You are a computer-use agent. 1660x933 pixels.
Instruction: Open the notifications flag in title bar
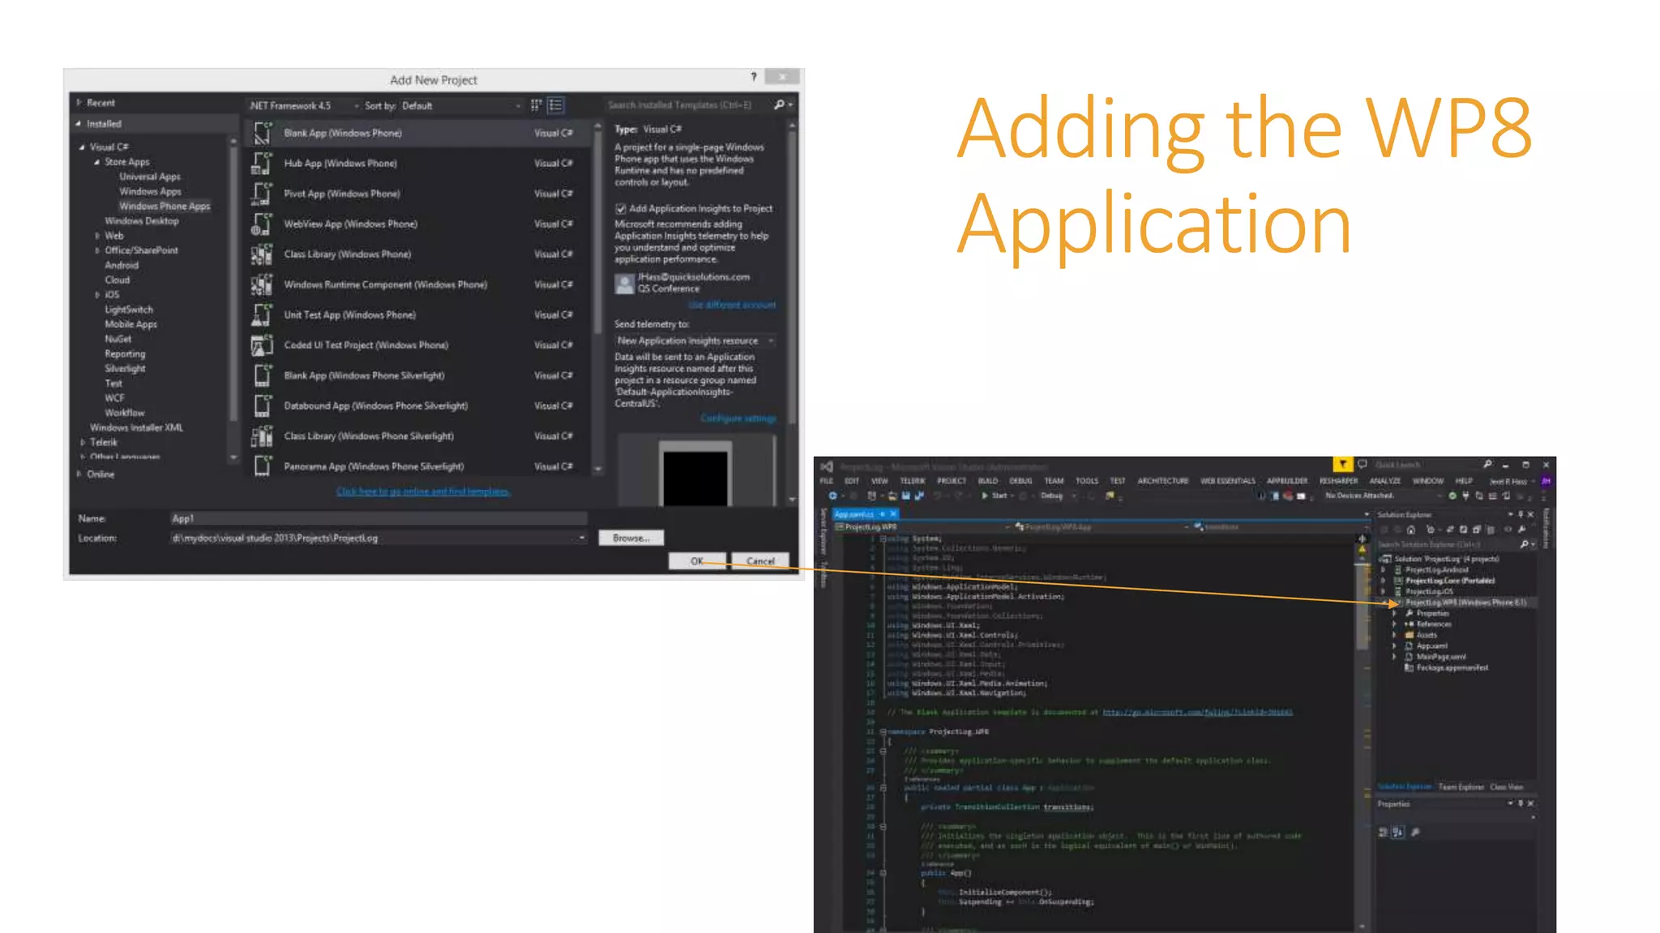click(x=1342, y=464)
